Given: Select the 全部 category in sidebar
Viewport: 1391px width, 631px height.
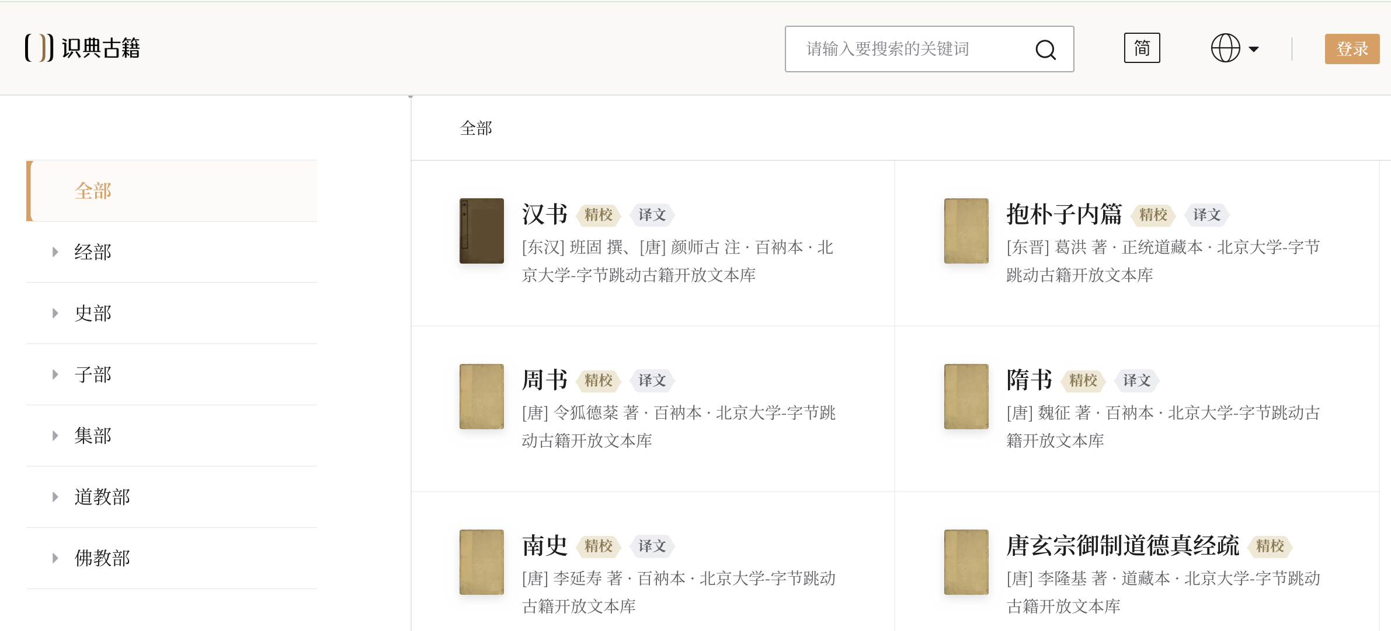Looking at the screenshot, I should [x=93, y=191].
